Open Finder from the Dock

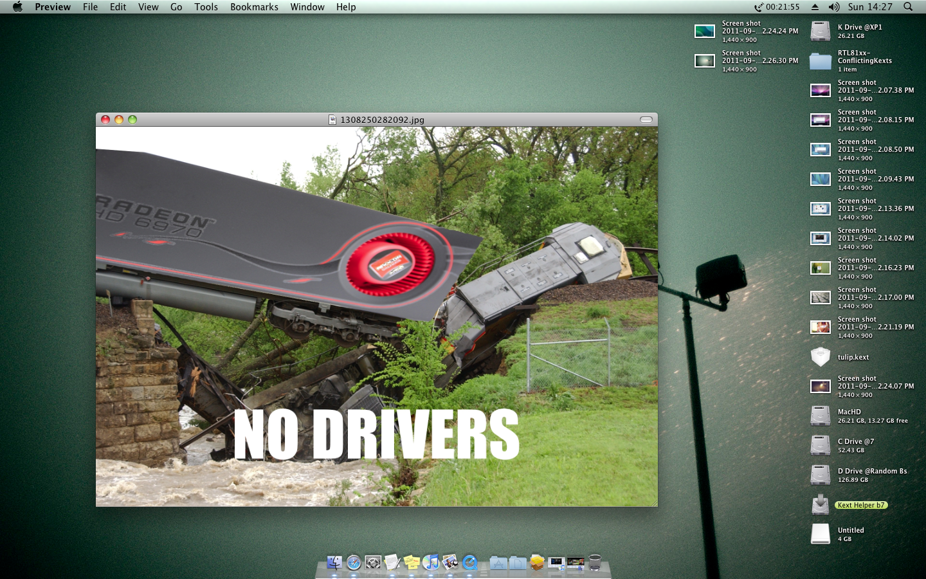(334, 563)
